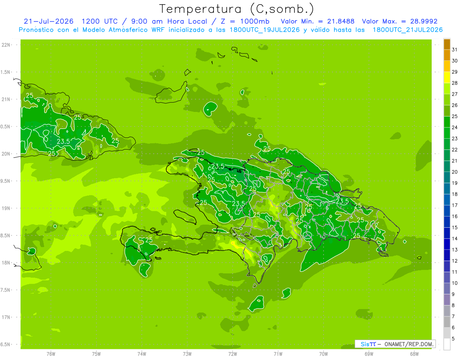Click the "22N" latitude label
The height and width of the screenshot is (359, 465).
6,45
